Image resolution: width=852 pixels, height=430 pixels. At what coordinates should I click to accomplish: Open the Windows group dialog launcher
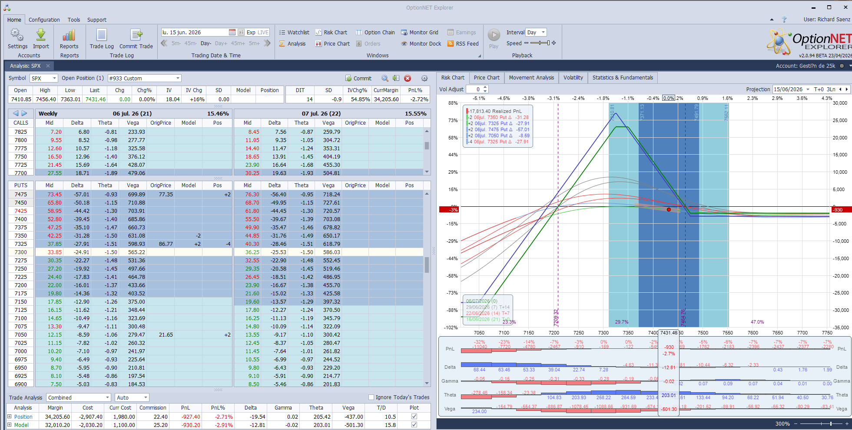(480, 56)
